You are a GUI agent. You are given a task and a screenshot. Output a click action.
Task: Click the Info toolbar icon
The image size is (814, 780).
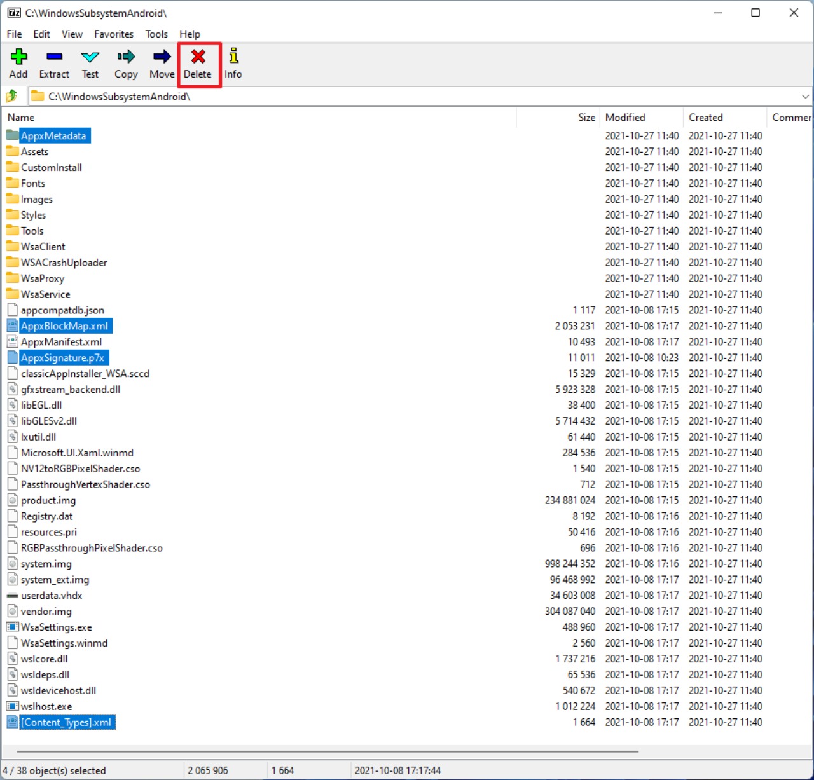click(x=233, y=56)
